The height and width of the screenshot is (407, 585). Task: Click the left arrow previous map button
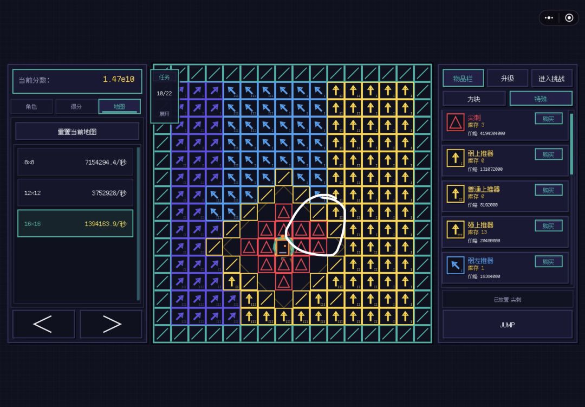43,324
